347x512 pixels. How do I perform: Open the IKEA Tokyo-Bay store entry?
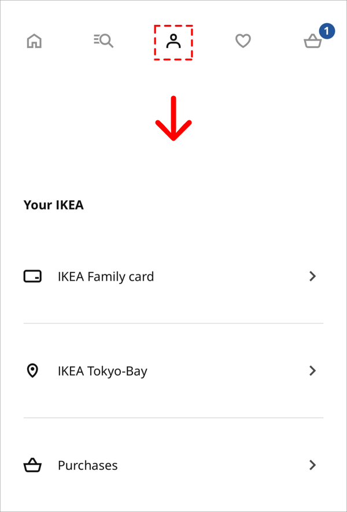pyautogui.click(x=173, y=371)
